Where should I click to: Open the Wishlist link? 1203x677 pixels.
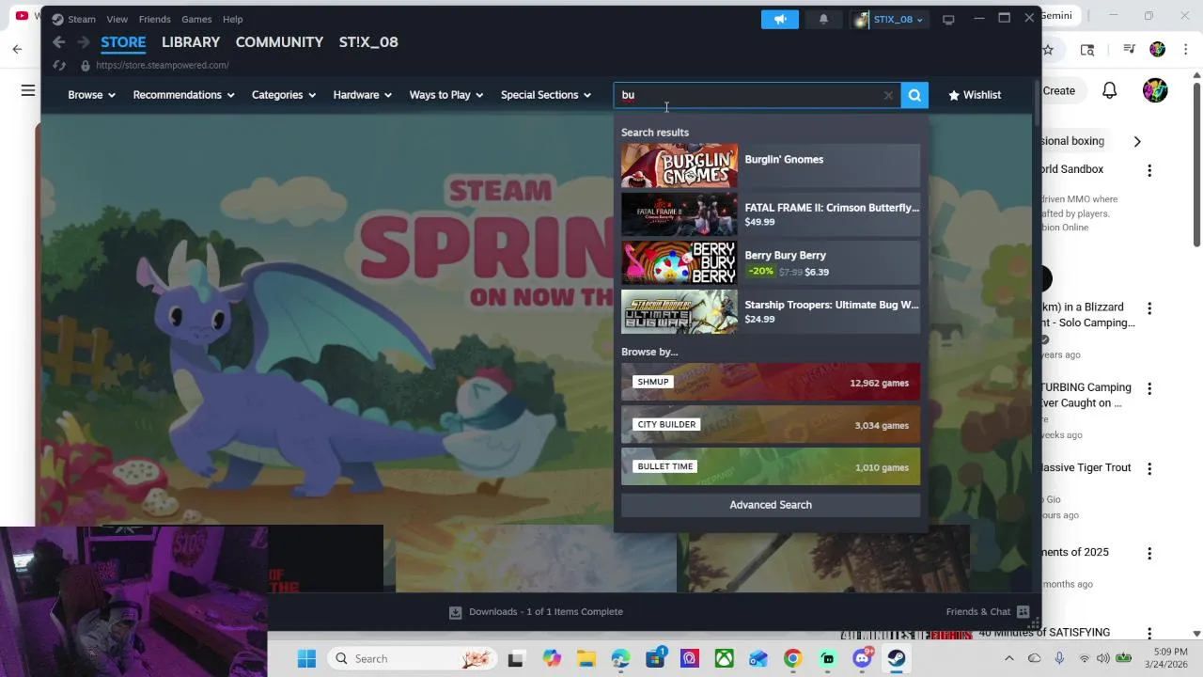pos(975,95)
